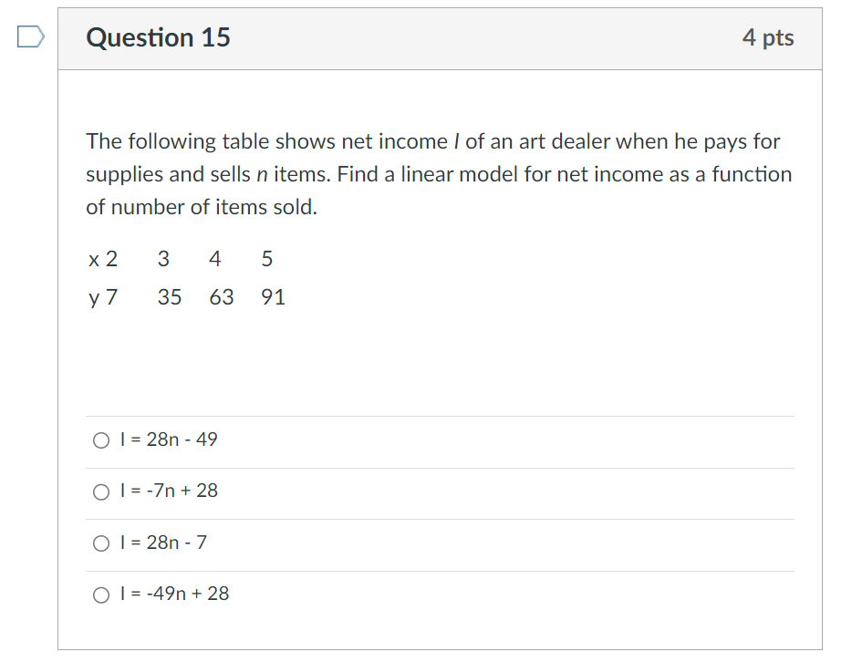The width and height of the screenshot is (862, 662).
Task: Click the Question 15 header
Action: pos(158,37)
